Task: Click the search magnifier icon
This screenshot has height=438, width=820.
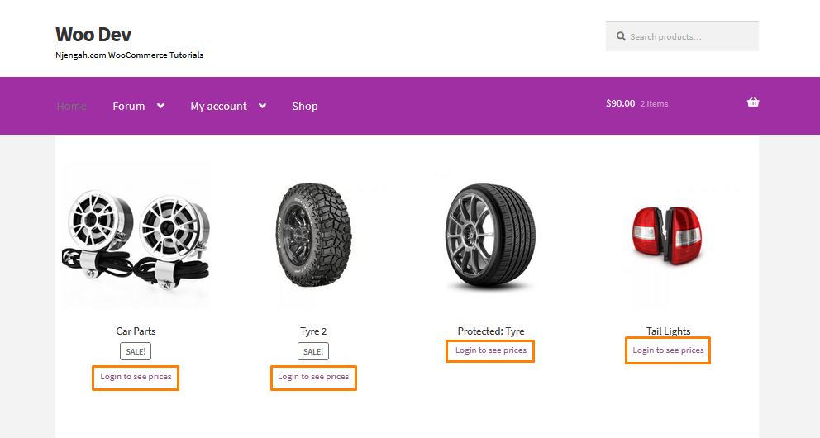Action: pyautogui.click(x=620, y=37)
